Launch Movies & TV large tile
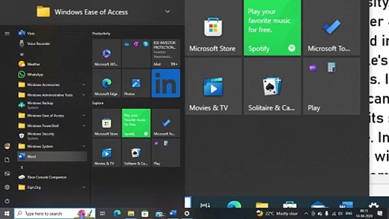 tap(213, 86)
